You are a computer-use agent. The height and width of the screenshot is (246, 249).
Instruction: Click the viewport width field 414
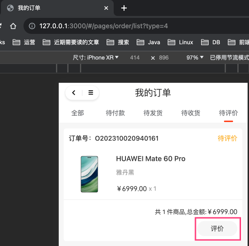pyautogui.click(x=135, y=57)
